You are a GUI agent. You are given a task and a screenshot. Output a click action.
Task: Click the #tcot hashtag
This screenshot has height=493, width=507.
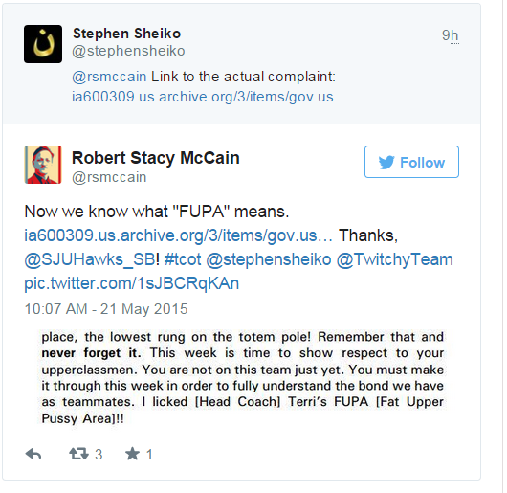point(183,259)
